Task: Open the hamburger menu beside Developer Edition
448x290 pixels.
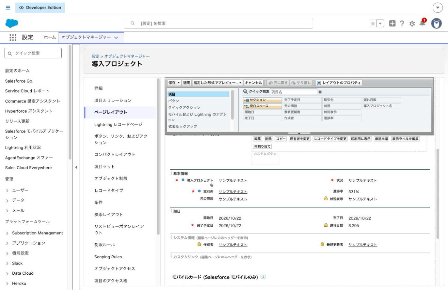Action: click(8, 8)
